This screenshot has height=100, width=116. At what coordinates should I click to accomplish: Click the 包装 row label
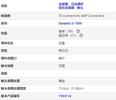(4, 33)
